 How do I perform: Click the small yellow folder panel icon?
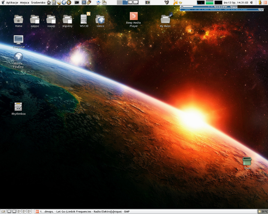[x=180, y=3]
